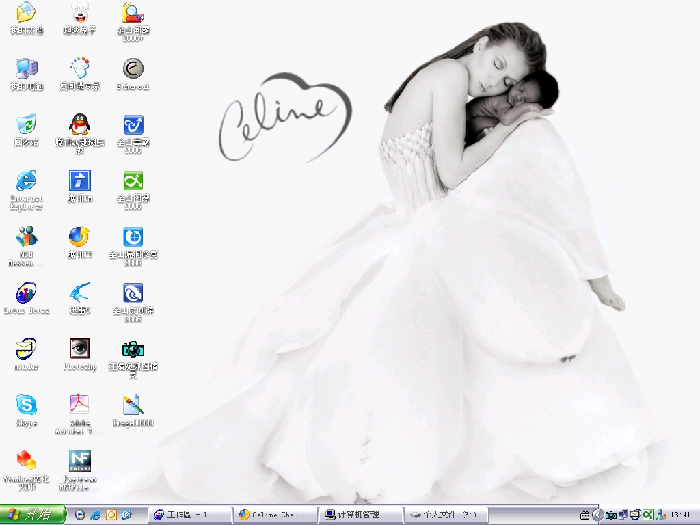Switch to Celine Cha... taskbar window

click(275, 515)
